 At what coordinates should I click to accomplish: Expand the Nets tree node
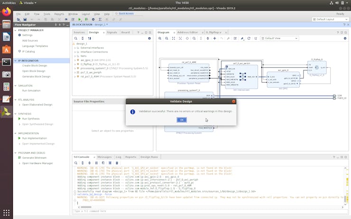tap(75, 56)
